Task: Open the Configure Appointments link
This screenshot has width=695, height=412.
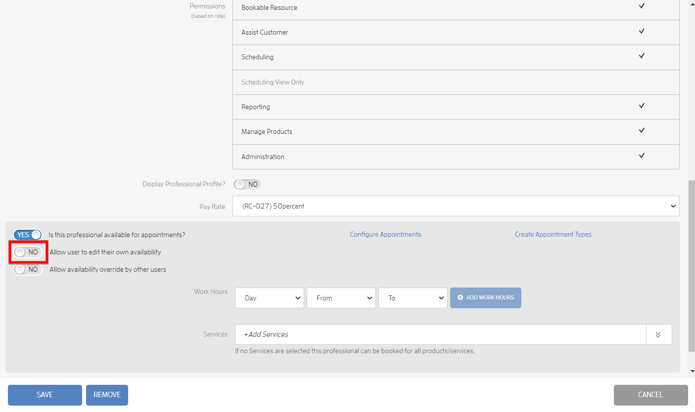Action: click(x=385, y=234)
